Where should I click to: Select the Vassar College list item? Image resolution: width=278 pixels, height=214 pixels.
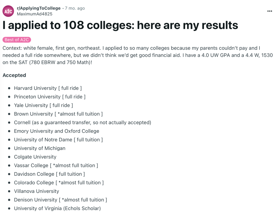(x=56, y=165)
